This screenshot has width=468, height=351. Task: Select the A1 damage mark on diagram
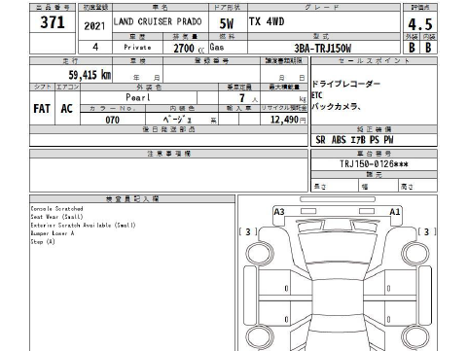(x=395, y=212)
